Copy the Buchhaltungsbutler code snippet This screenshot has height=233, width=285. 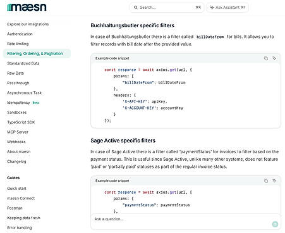pos(266,58)
